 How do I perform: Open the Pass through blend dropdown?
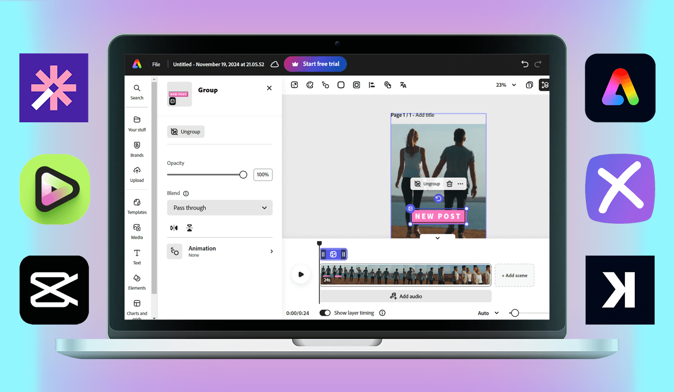pos(220,207)
